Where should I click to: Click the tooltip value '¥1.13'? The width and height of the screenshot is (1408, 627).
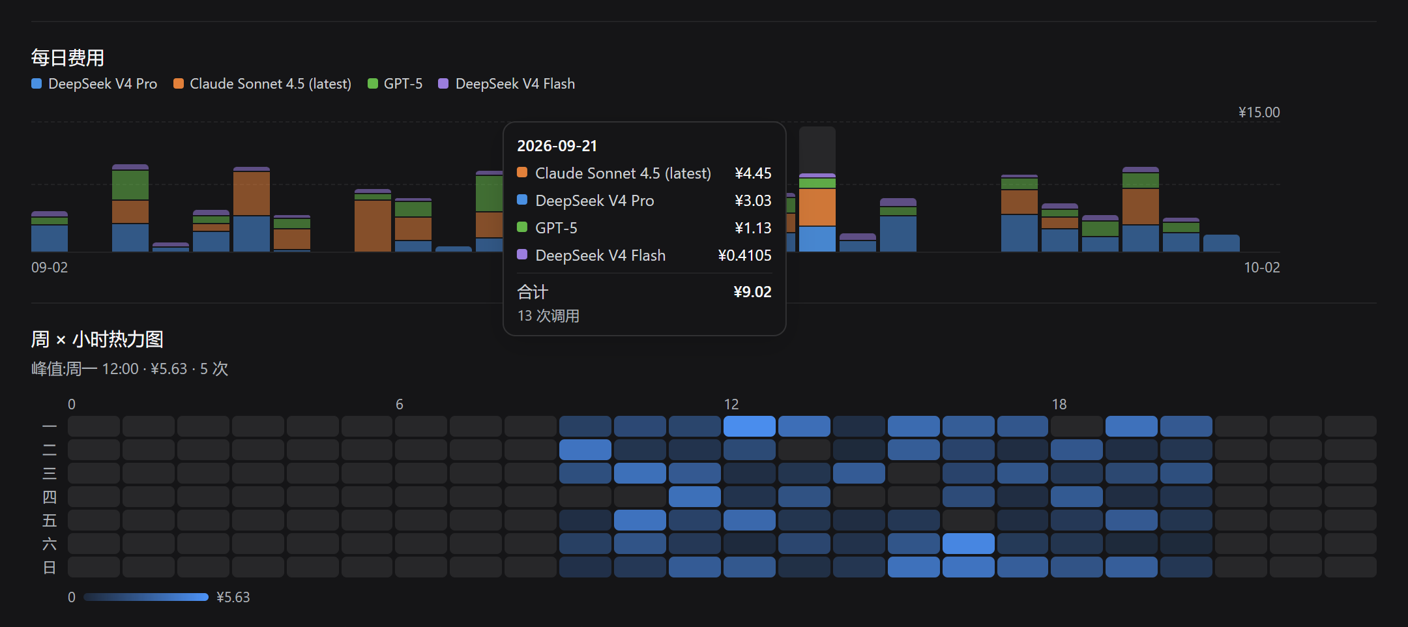[753, 228]
